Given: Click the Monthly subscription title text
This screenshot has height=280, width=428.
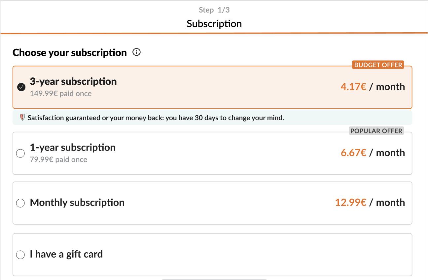Looking at the screenshot, I should [x=77, y=202].
